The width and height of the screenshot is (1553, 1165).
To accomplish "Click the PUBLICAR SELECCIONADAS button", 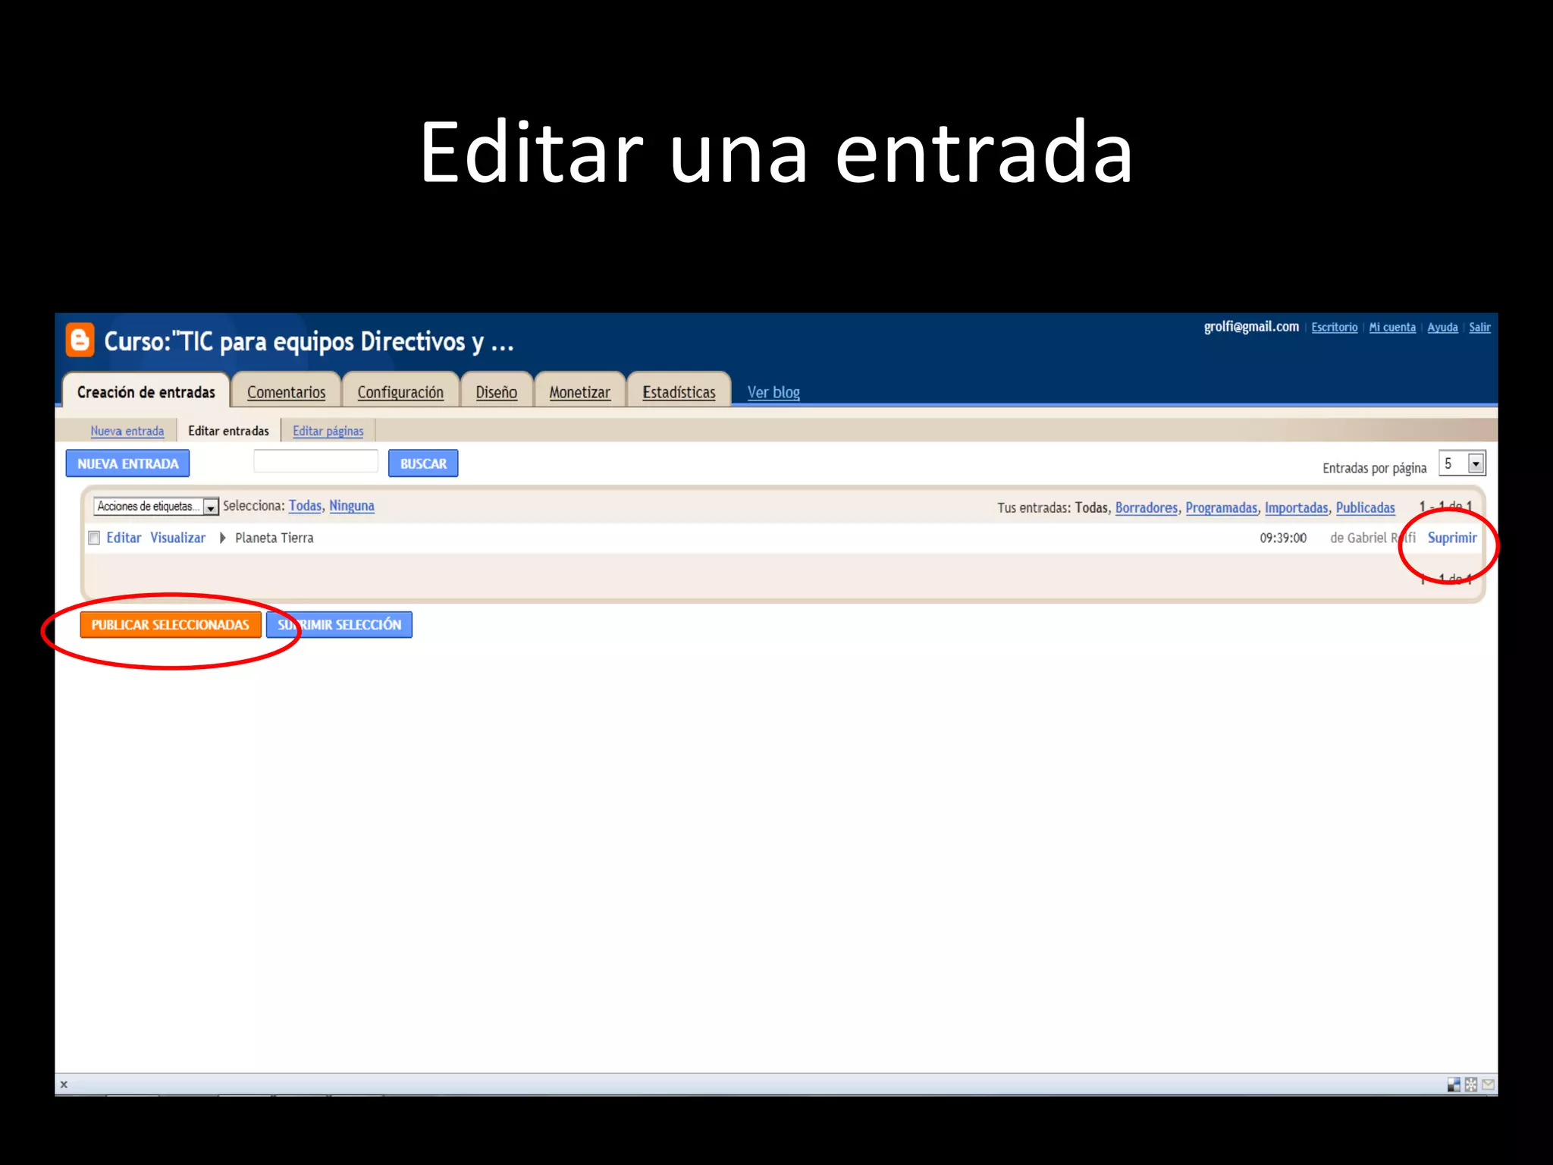I will [x=171, y=625].
